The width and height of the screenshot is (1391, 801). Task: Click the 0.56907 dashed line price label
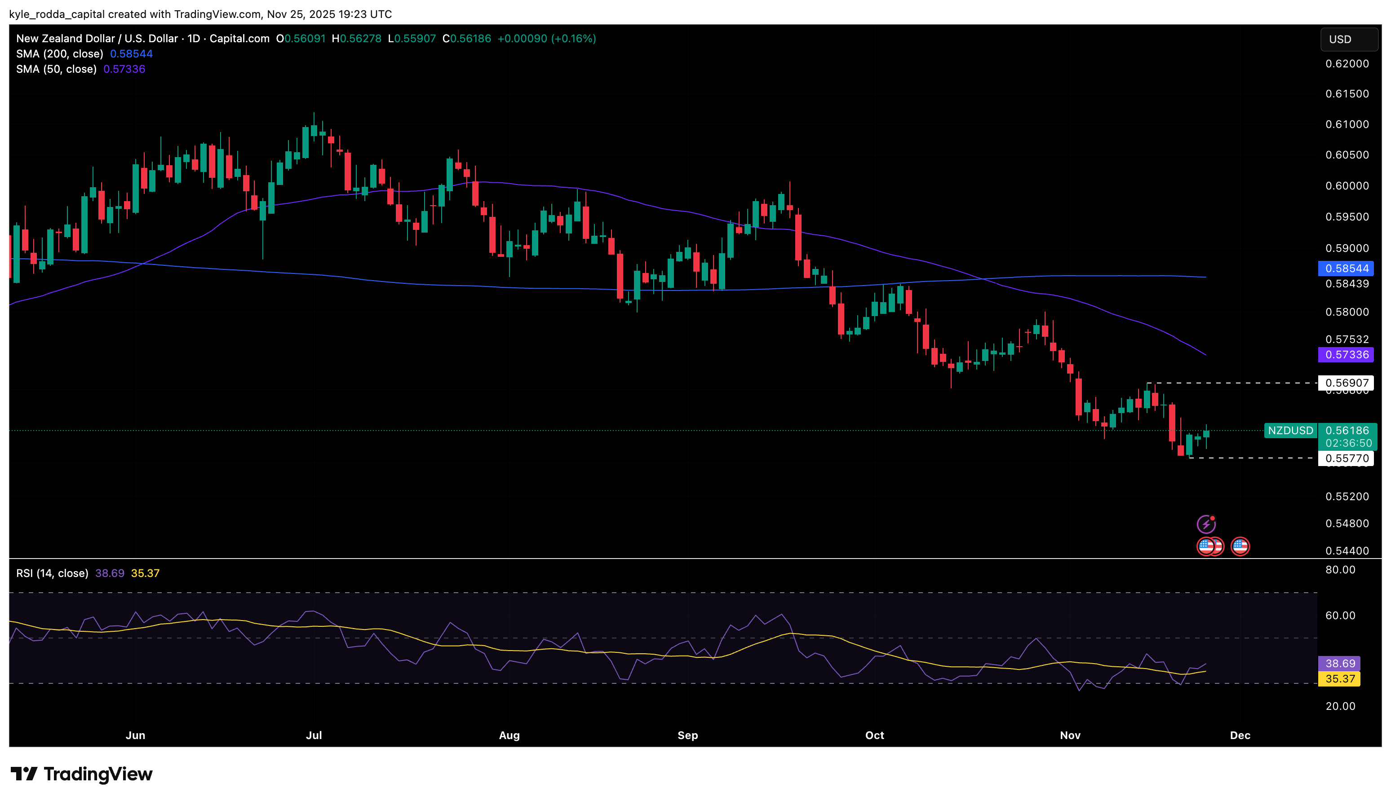[x=1346, y=383]
